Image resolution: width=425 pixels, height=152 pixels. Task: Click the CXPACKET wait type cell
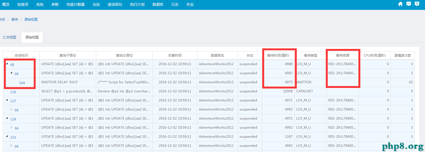click(x=311, y=91)
